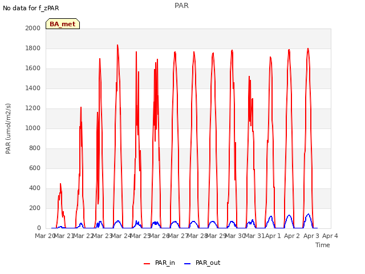
Task: Click the Time x-axis label
Action: coord(323,245)
